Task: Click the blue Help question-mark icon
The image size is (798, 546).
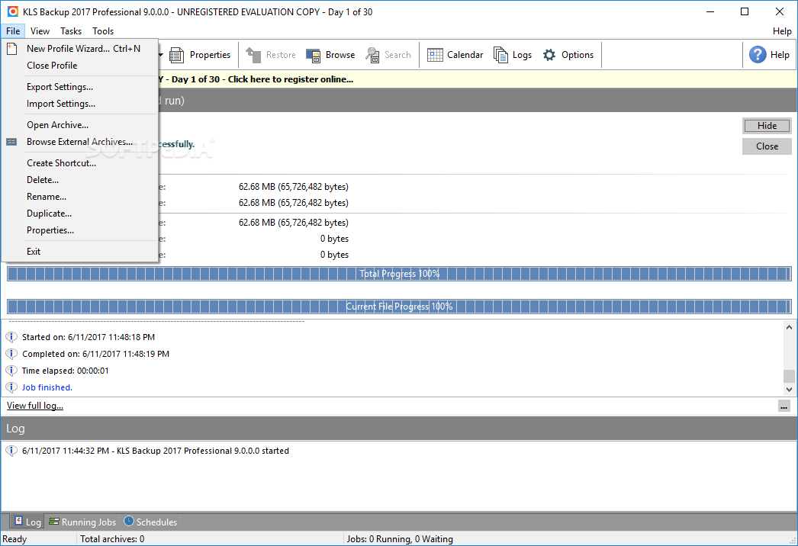Action: pyautogui.click(x=758, y=54)
